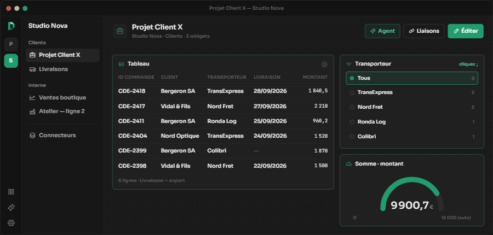Image resolution: width=493 pixels, height=235 pixels.
Task: Select the green S workspace avatar
Action: point(11,61)
